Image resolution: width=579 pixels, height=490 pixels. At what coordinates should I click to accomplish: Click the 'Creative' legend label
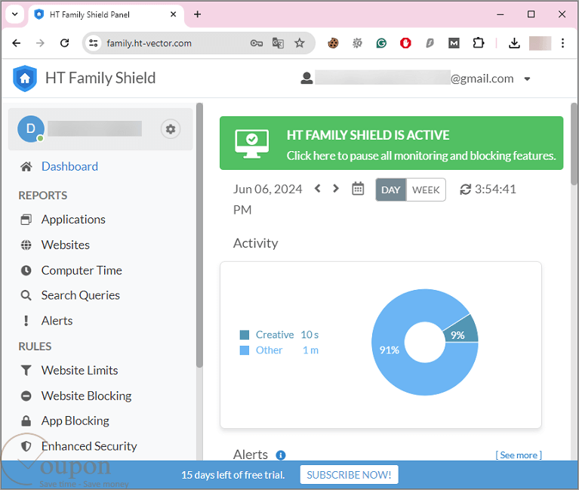click(275, 335)
